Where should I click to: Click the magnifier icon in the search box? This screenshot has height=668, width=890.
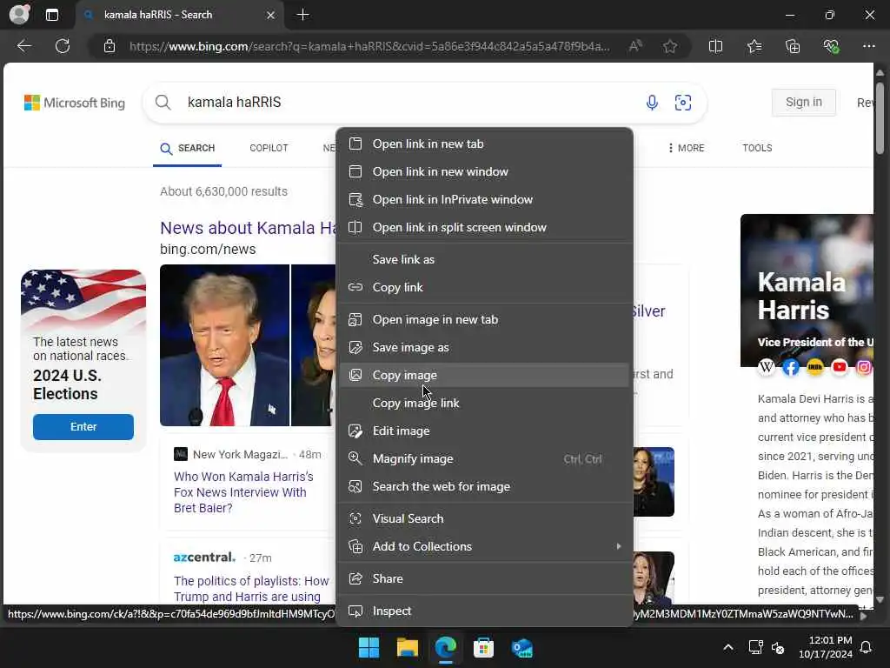pyautogui.click(x=163, y=103)
